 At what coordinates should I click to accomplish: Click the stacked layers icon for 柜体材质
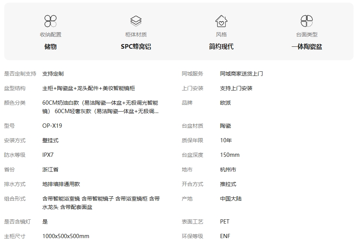136,21
